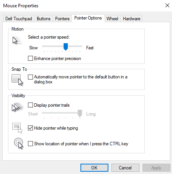Click the hide pointer while typing icon
172x174 pixels.
[17, 128]
